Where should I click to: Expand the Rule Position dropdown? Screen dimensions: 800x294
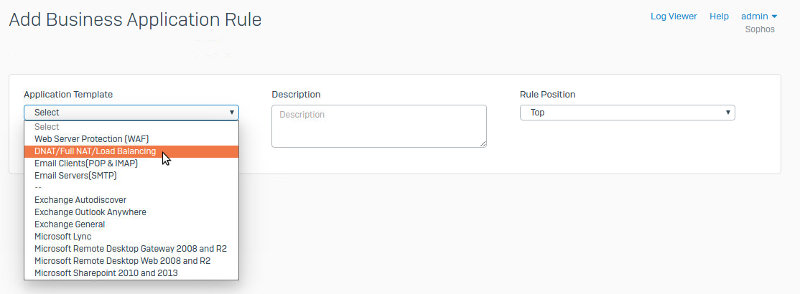click(x=626, y=113)
